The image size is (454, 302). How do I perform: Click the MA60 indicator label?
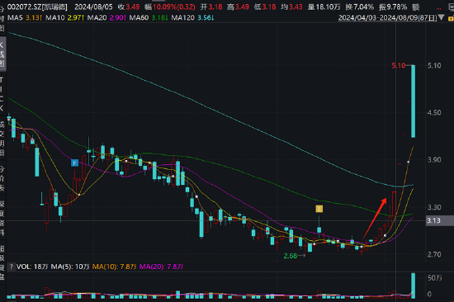pos(139,18)
